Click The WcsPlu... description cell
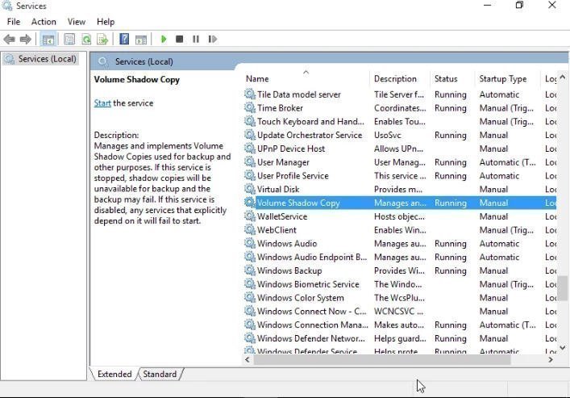The height and width of the screenshot is (398, 570). point(399,298)
